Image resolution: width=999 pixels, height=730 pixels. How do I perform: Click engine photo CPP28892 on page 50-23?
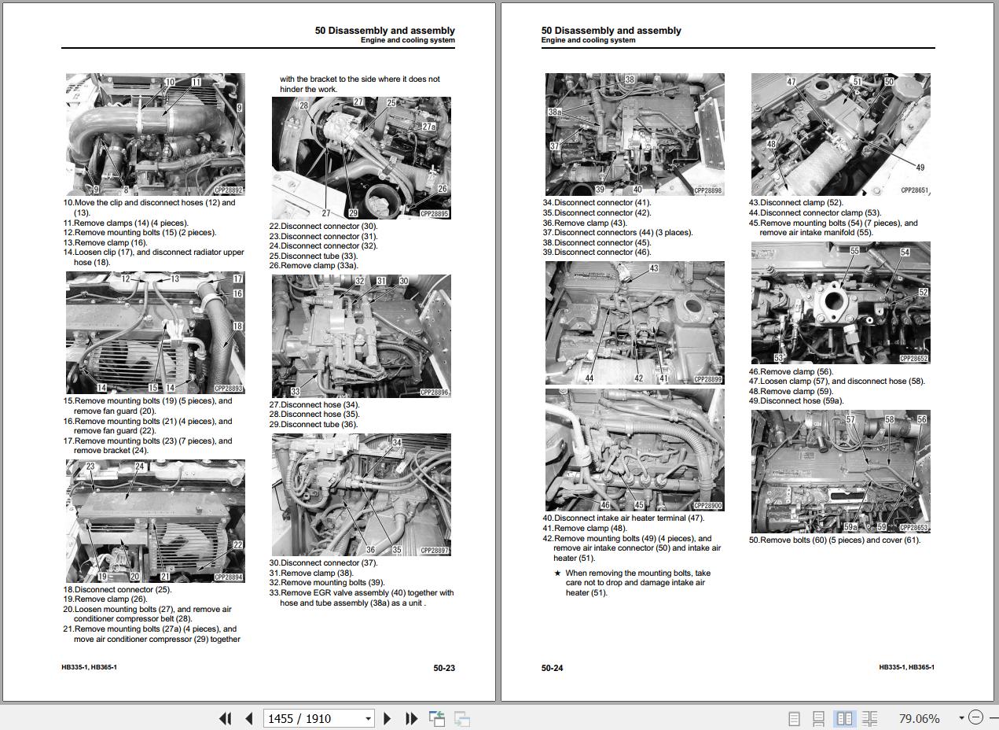tap(155, 135)
